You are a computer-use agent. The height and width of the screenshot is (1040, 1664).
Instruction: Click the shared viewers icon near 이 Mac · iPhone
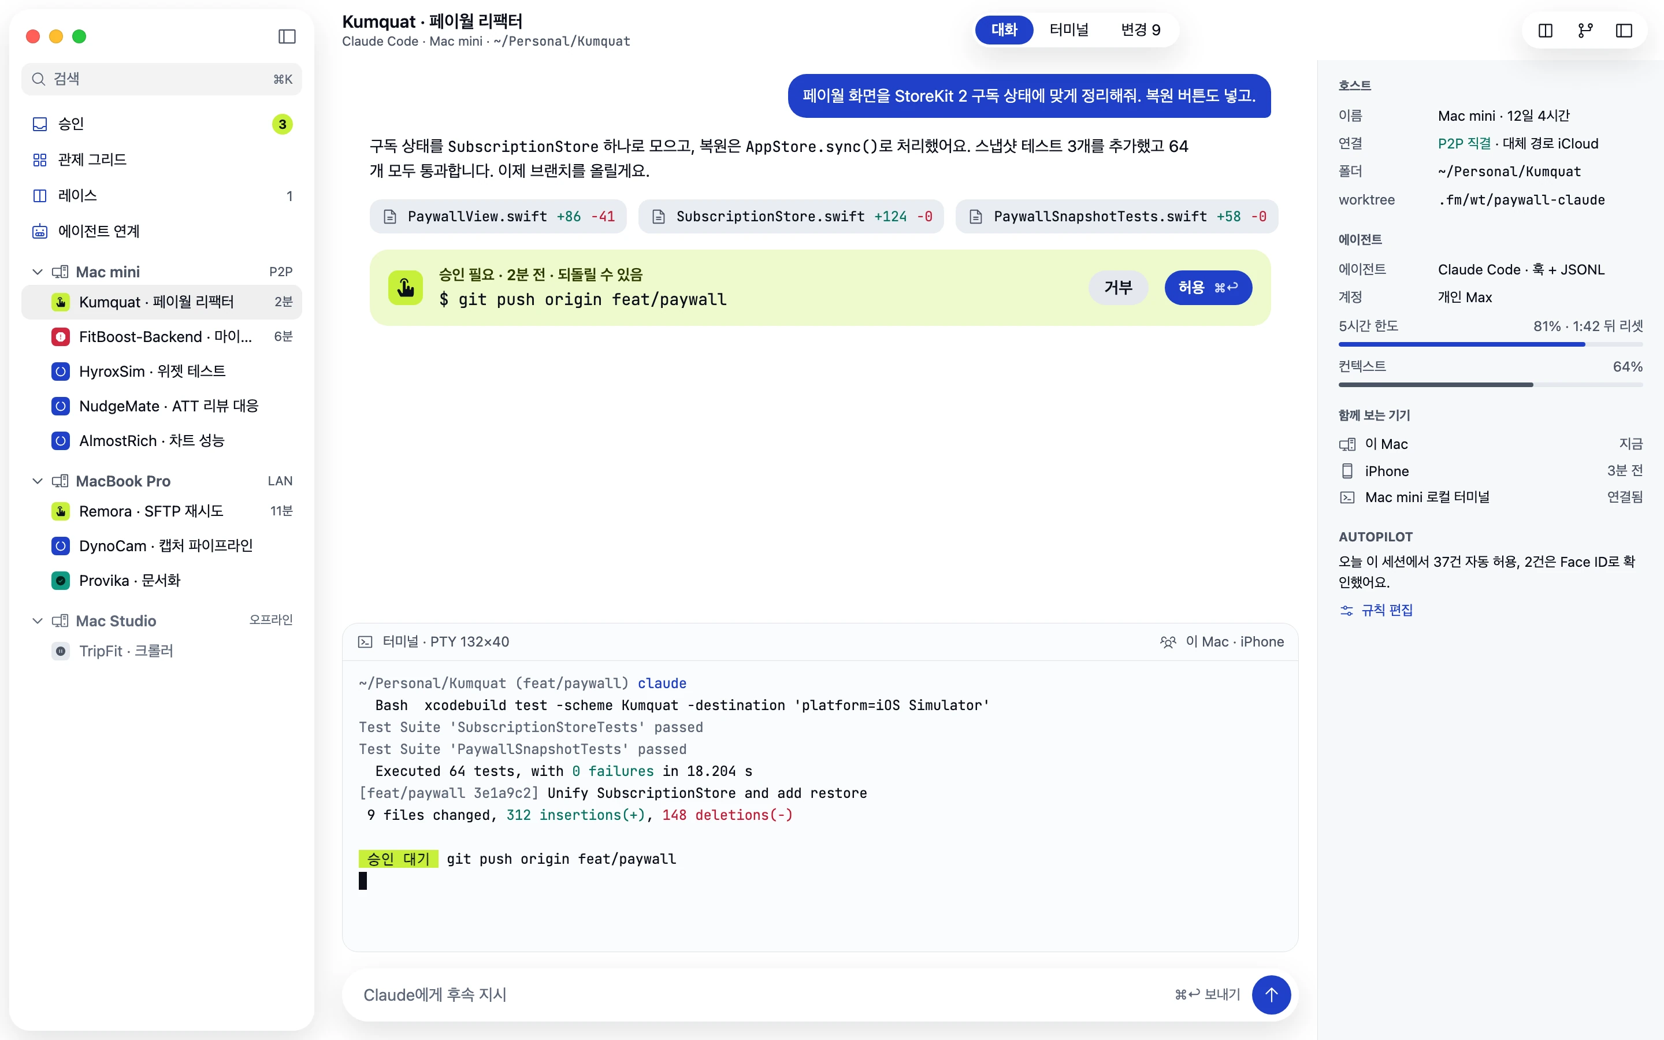[x=1168, y=642]
